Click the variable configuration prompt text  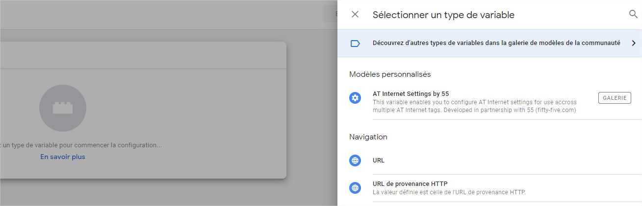[81, 145]
